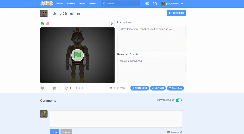Click the Copy Link button

coord(158,88)
